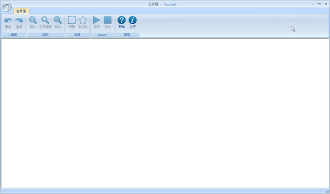Click the window's bottom-right size grip

[x=327, y=191]
